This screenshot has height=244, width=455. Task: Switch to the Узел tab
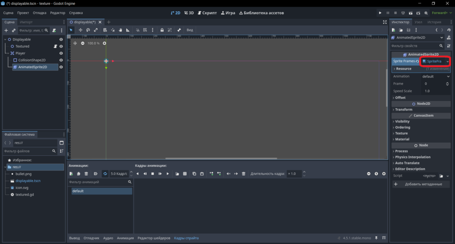tap(418, 22)
